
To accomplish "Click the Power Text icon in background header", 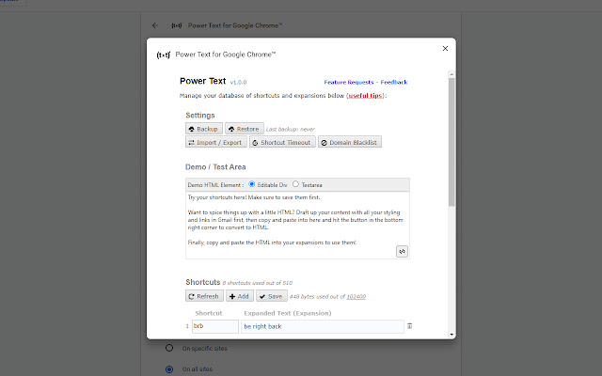I will pos(177,25).
